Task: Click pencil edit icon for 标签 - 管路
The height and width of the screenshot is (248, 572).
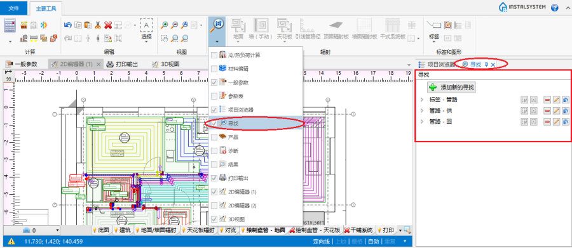Action: point(556,100)
